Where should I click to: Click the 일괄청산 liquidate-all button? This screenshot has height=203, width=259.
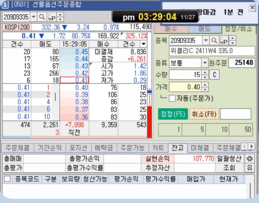[x=229, y=159]
